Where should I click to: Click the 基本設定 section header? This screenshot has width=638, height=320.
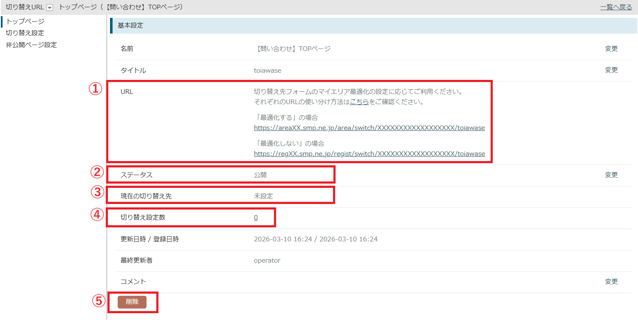click(130, 25)
